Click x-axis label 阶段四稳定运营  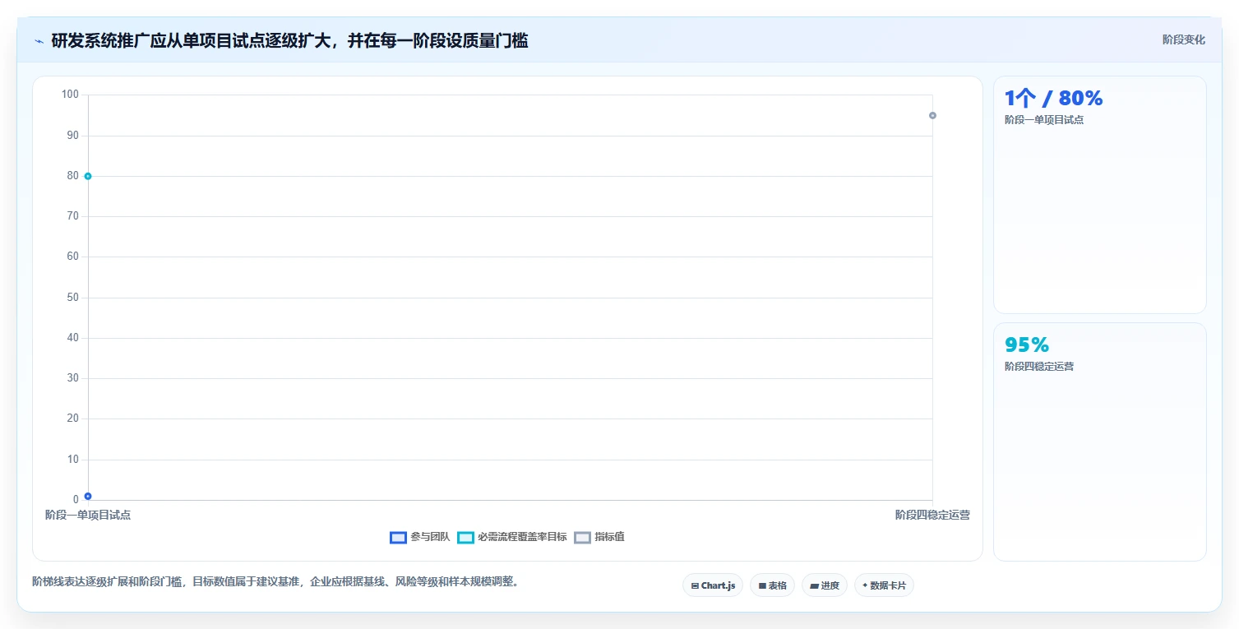[x=932, y=515]
